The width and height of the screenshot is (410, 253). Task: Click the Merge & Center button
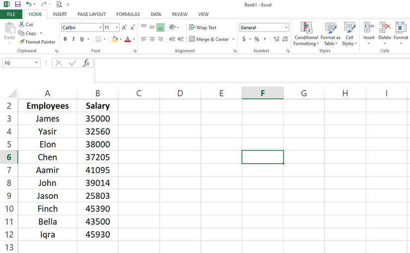click(x=209, y=39)
